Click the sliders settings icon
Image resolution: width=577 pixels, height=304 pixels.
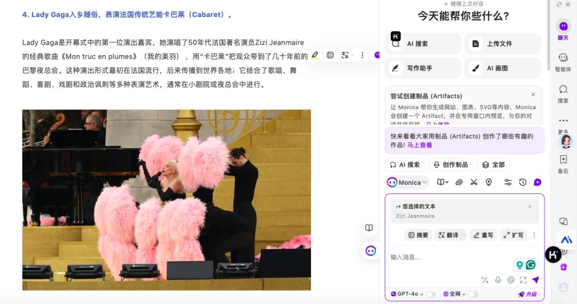(508, 182)
